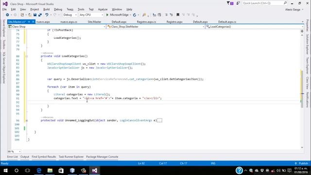Expand the collapsed code ellipsis box on line 96

(159, 121)
